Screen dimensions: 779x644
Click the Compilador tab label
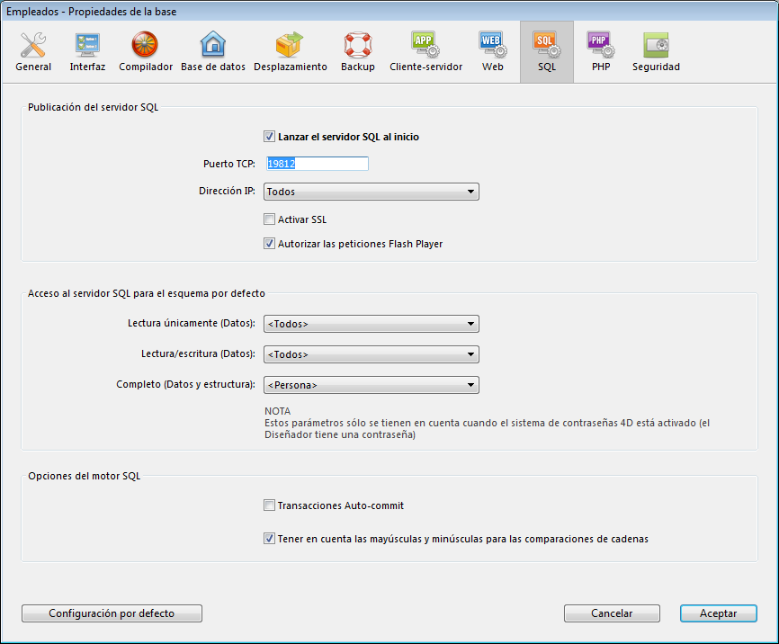pyautogui.click(x=146, y=67)
